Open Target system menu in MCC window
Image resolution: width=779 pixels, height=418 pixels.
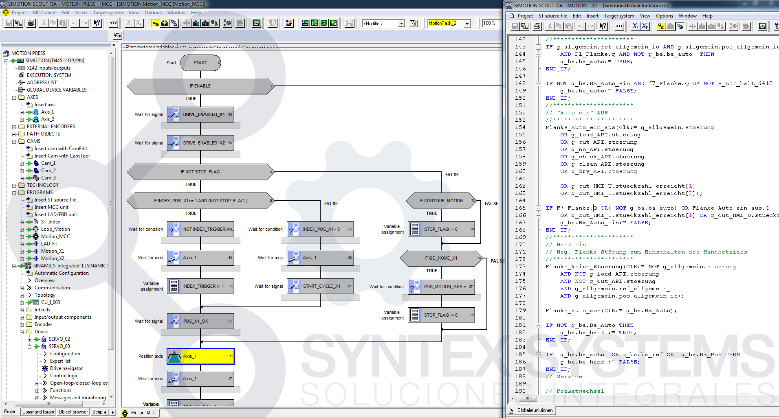[108, 13]
